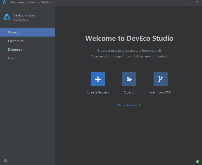Click the Get from VCS branch icon
Viewport: 202px width, 165px height.
[x=160, y=79]
